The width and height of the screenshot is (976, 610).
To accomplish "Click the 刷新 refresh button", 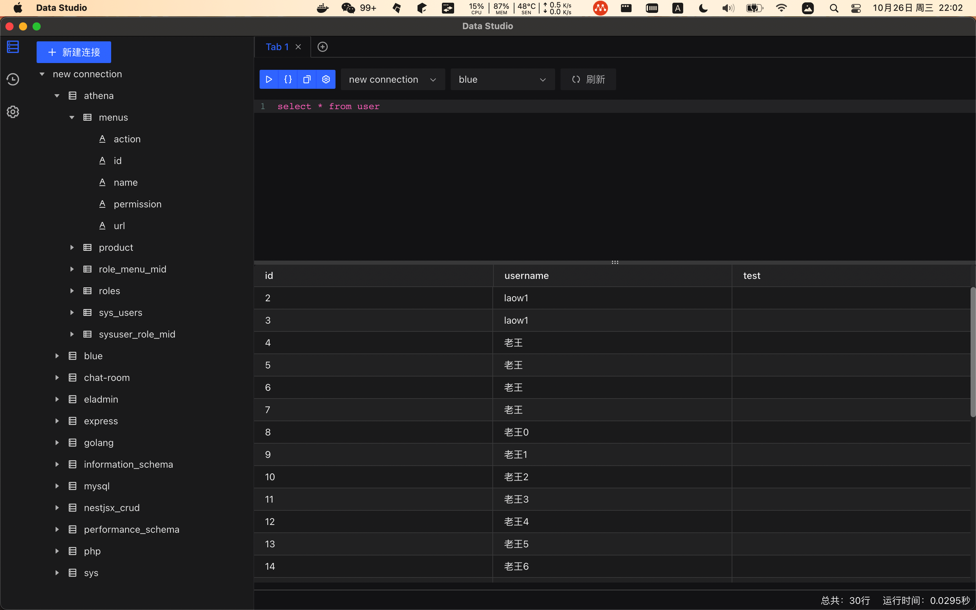I will pos(588,79).
